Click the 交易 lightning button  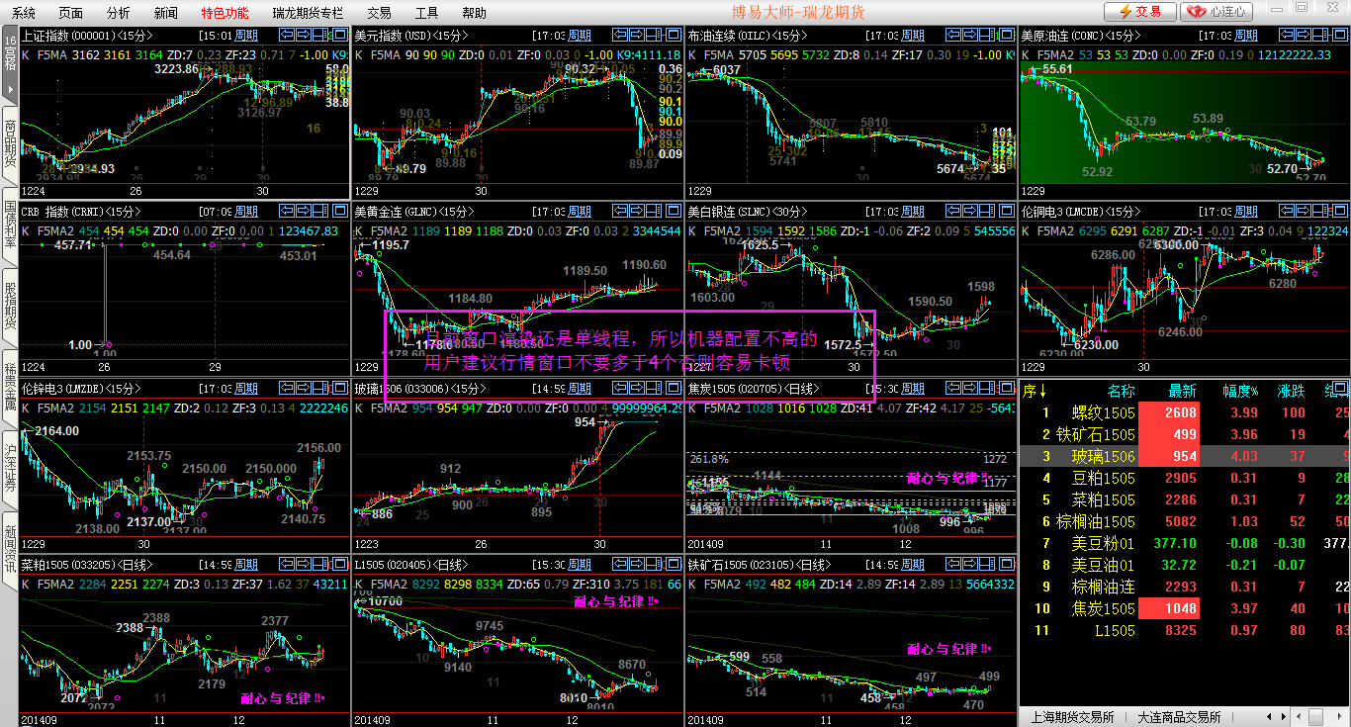pos(1139,12)
